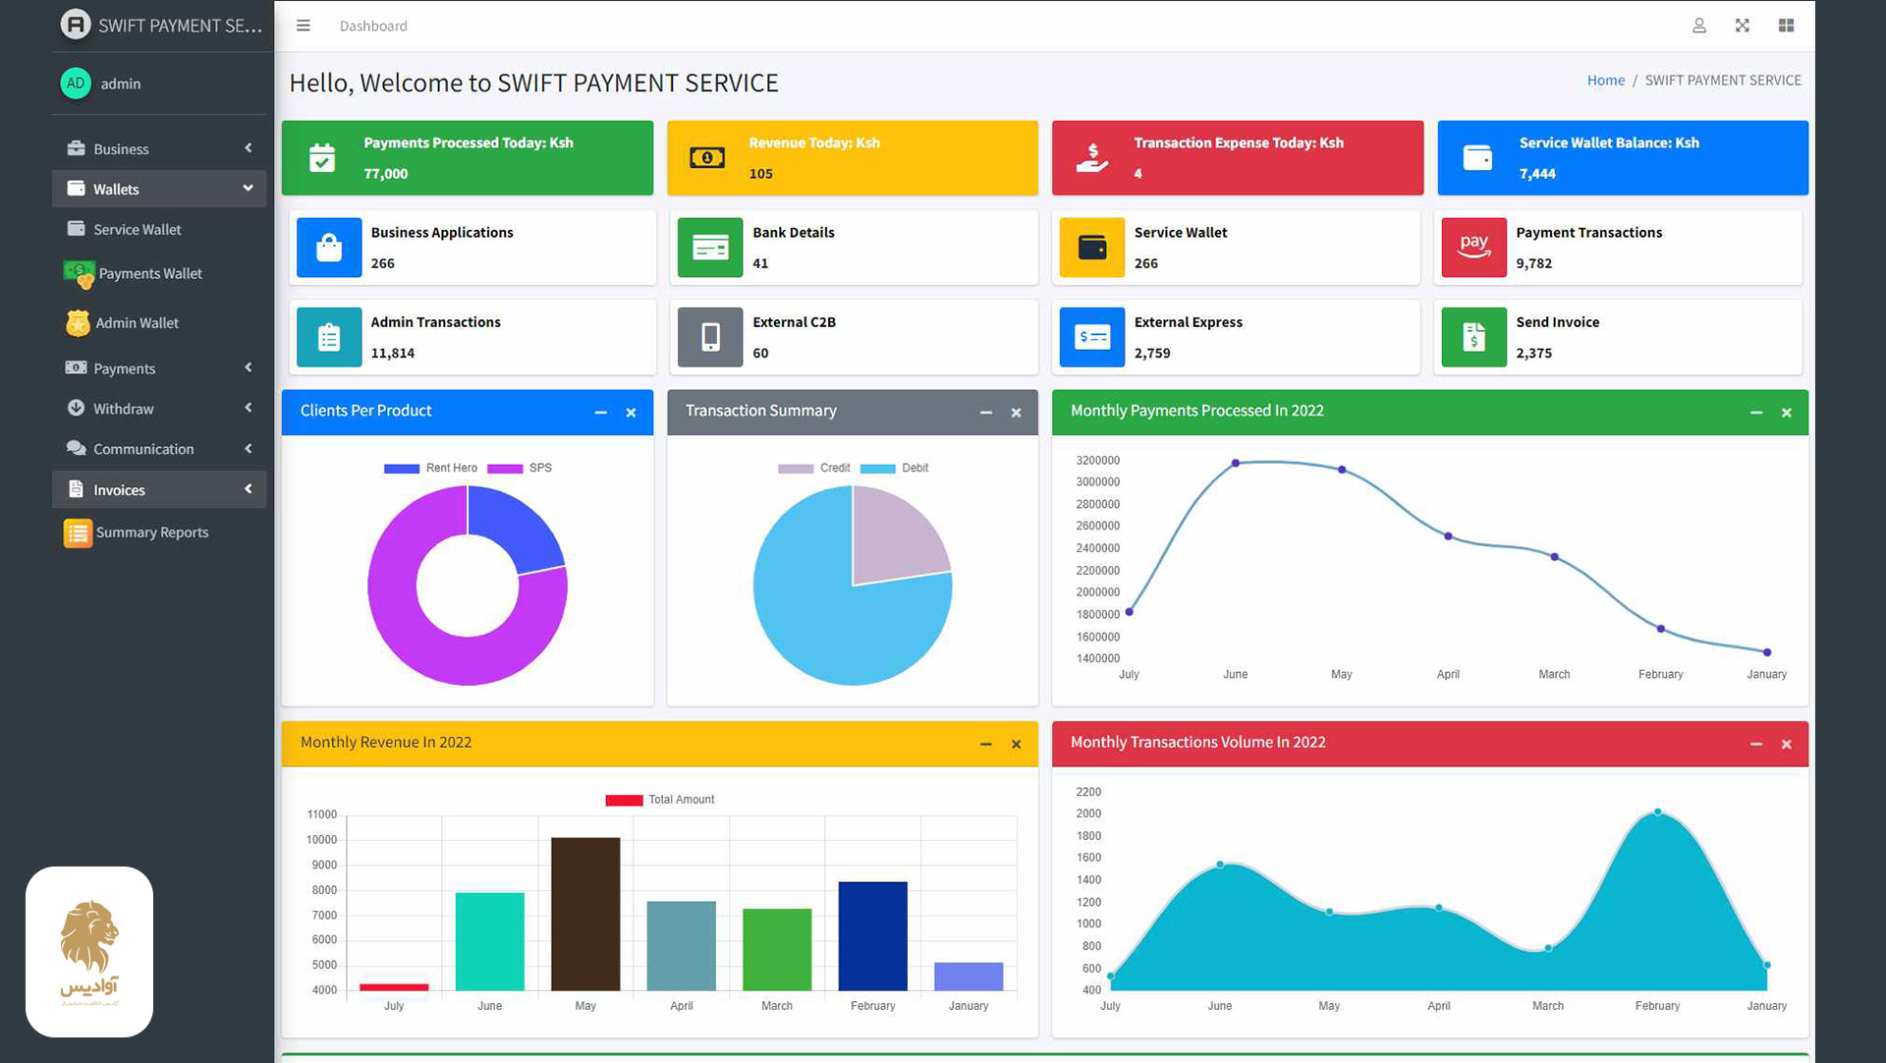Expand the Payments menu chevron

249,367
